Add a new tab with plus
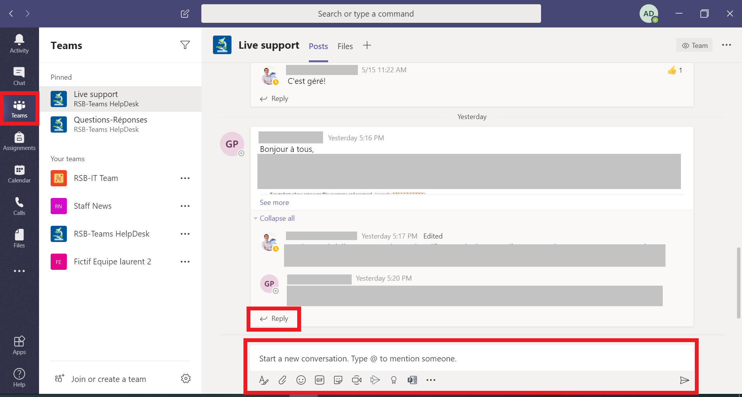This screenshot has width=742, height=397. (x=367, y=46)
